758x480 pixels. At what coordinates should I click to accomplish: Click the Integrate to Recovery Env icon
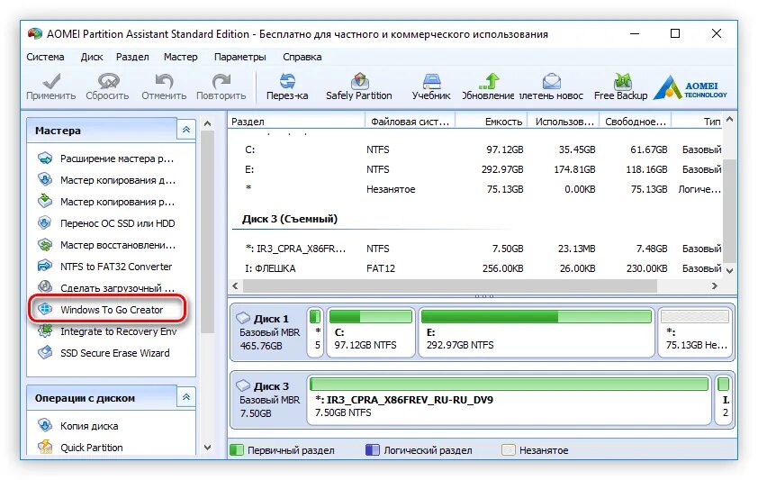click(x=45, y=331)
